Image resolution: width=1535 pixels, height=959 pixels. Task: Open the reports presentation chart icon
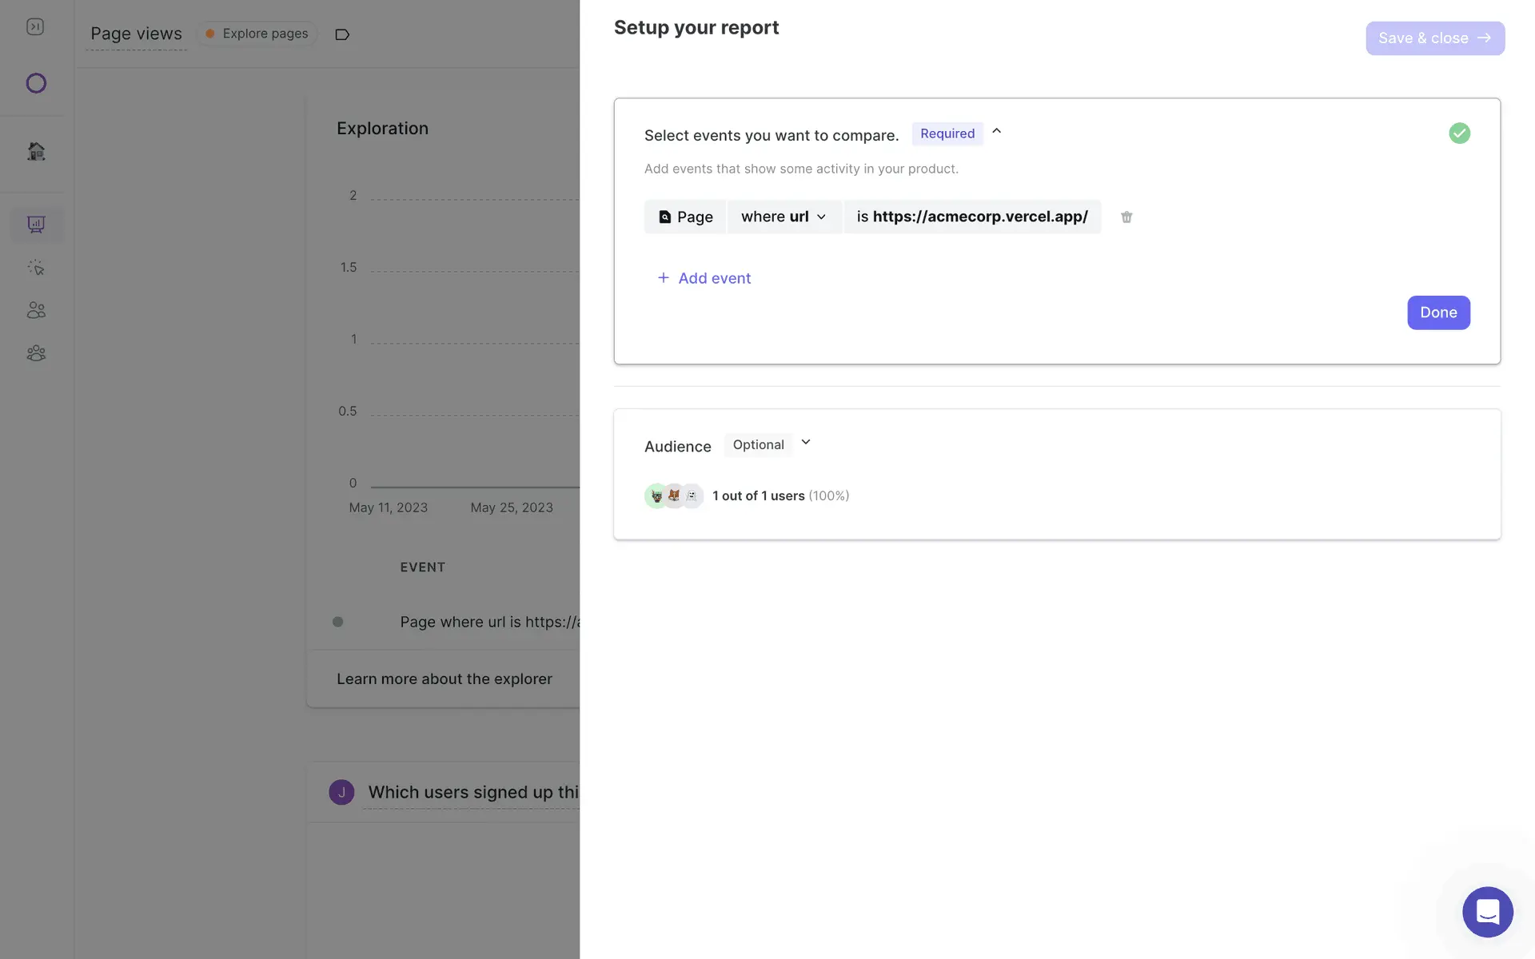36,225
